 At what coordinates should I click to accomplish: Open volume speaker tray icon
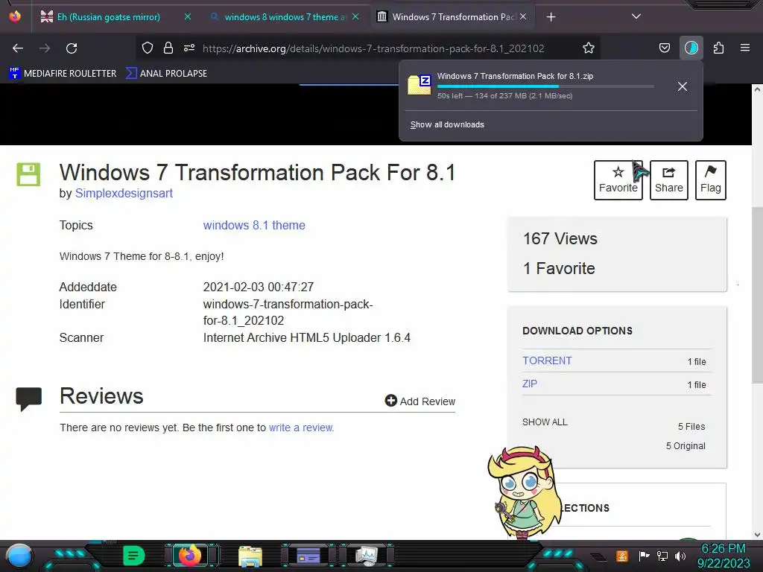pos(680,556)
